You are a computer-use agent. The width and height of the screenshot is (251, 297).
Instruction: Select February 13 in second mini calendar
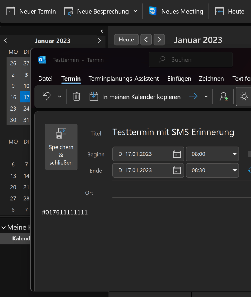pos(13,176)
